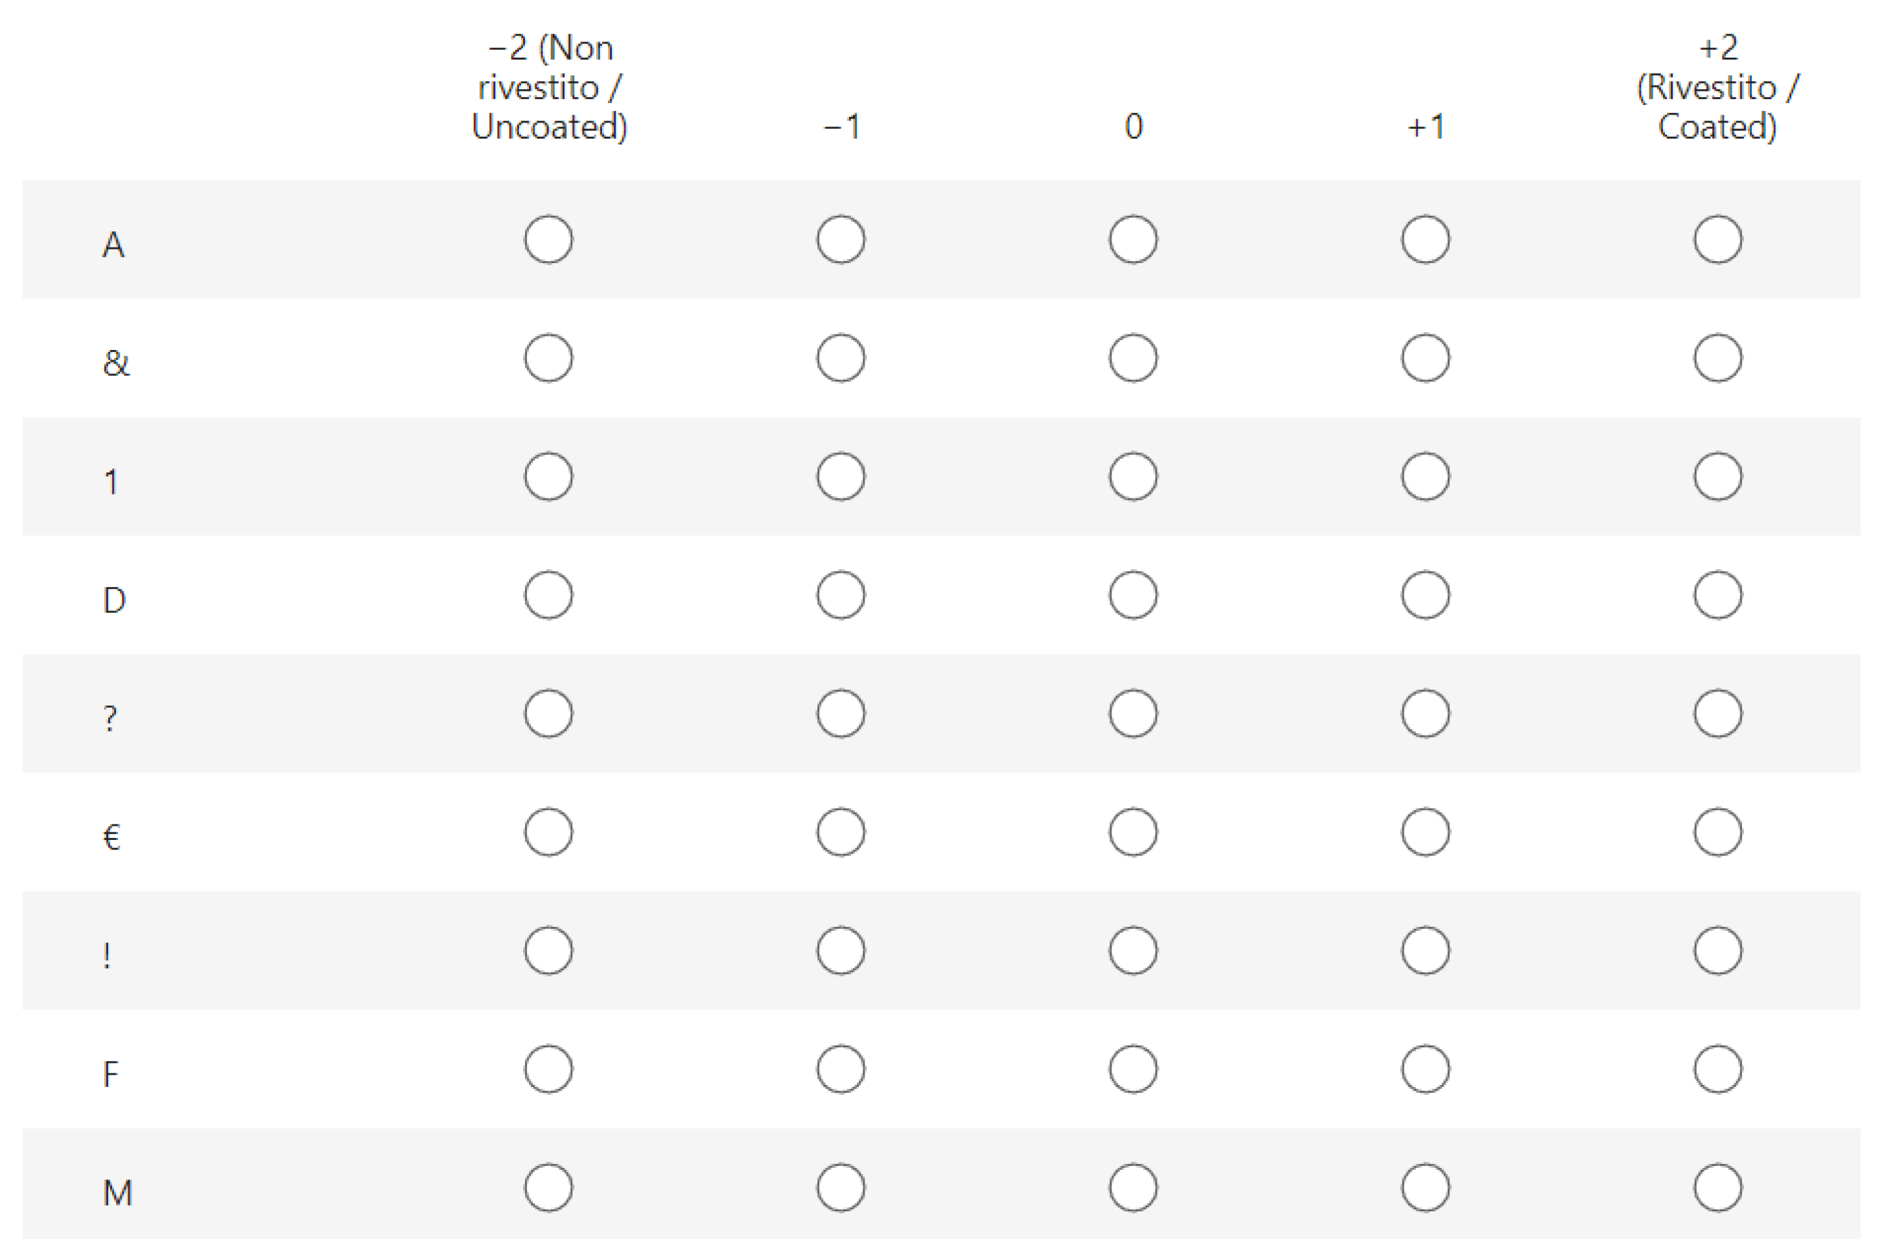This screenshot has width=1886, height=1258.
Task: Choose −1 rating for row &
Action: pyautogui.click(x=841, y=358)
